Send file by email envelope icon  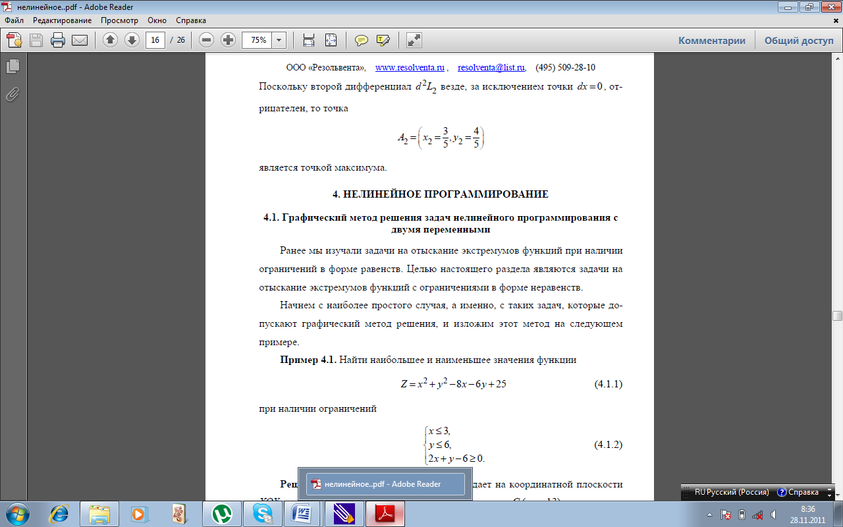[80, 40]
